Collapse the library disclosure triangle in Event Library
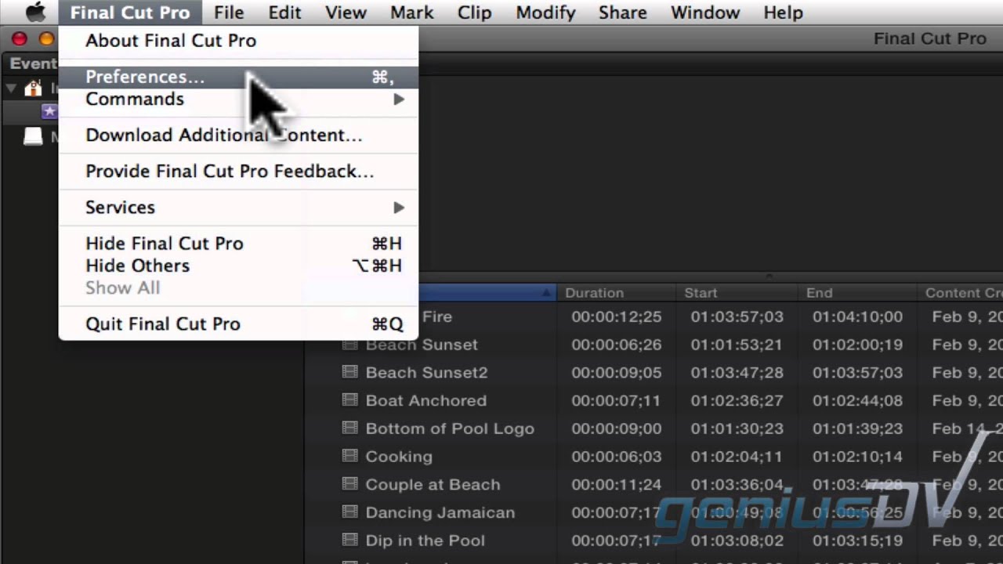The height and width of the screenshot is (564, 1003). point(11,89)
